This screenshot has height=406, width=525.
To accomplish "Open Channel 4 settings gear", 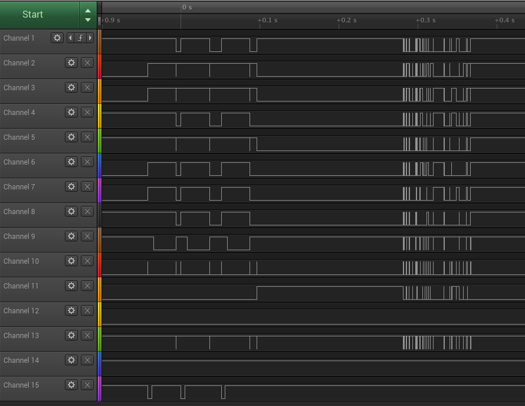I will click(71, 112).
